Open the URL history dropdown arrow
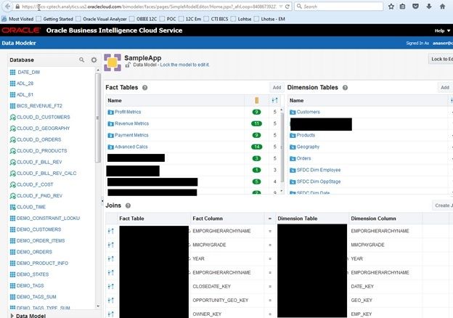 point(281,7)
